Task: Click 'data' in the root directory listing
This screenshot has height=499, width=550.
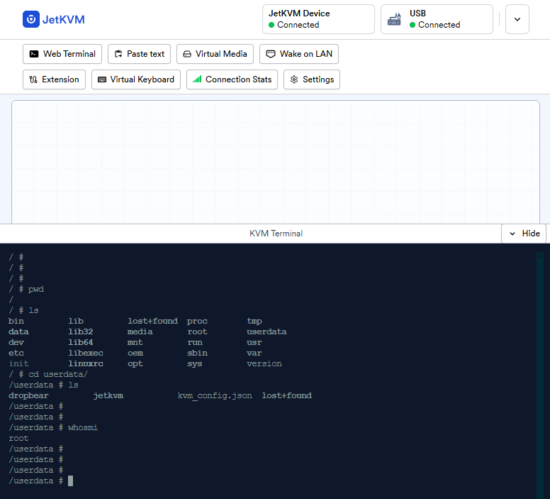Action: (x=18, y=331)
